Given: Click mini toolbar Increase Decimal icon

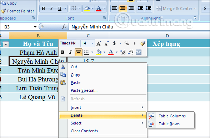Looking at the screenshot, I should 123,52.
